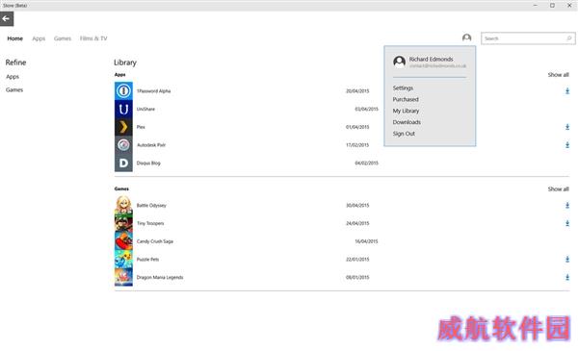
Task: Open the Films & TV tab
Action: point(93,38)
